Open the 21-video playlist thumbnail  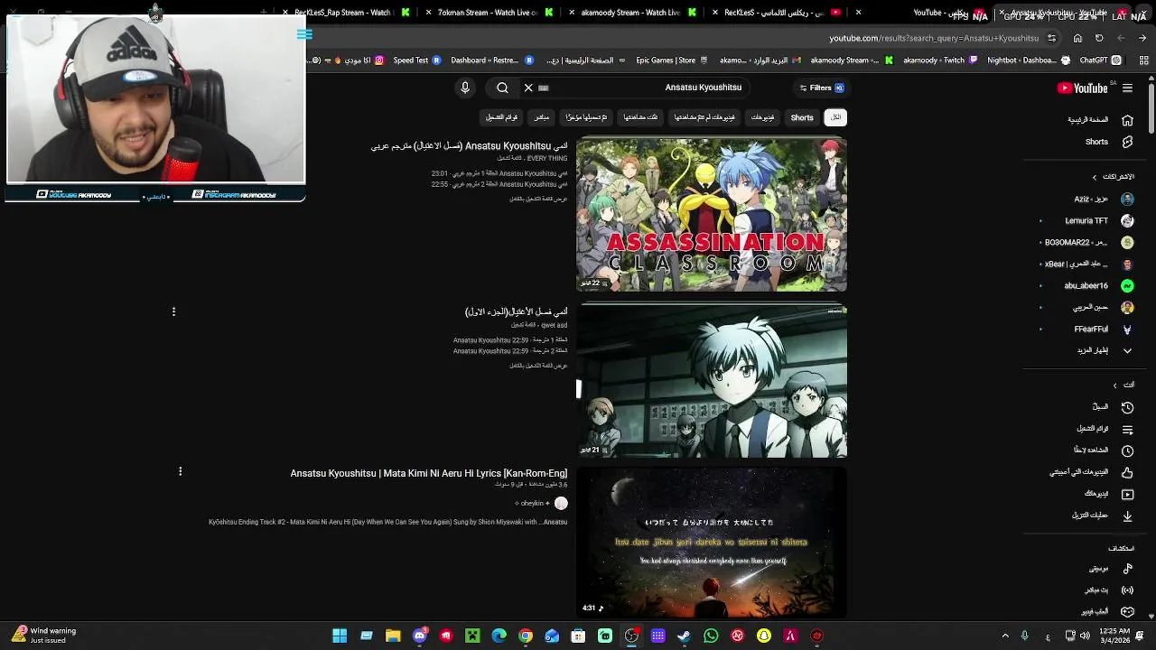point(712,382)
